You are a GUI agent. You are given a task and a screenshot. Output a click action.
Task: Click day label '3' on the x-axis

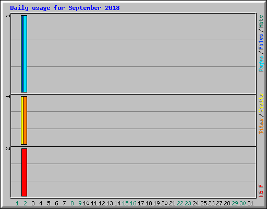33,203
